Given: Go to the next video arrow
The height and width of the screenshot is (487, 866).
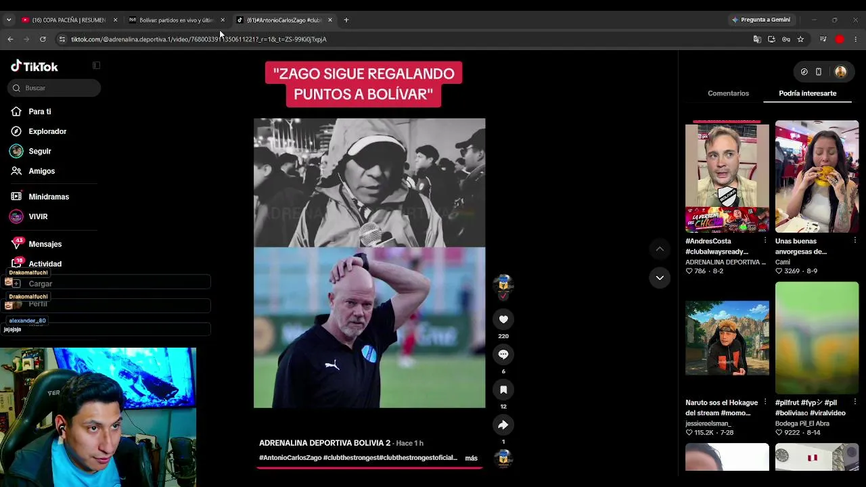Looking at the screenshot, I should [x=660, y=278].
